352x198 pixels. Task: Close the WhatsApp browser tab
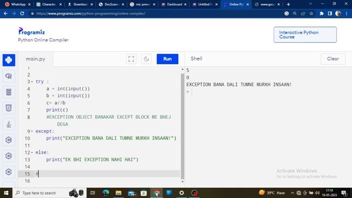click(29, 4)
